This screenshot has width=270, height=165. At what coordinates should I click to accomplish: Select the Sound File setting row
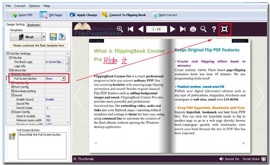(x=36, y=103)
